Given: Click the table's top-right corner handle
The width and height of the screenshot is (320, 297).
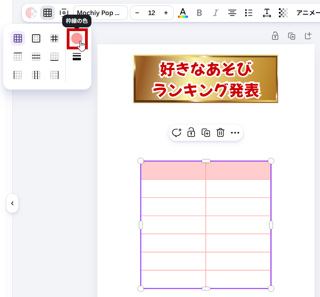Looking at the screenshot, I should (271, 161).
